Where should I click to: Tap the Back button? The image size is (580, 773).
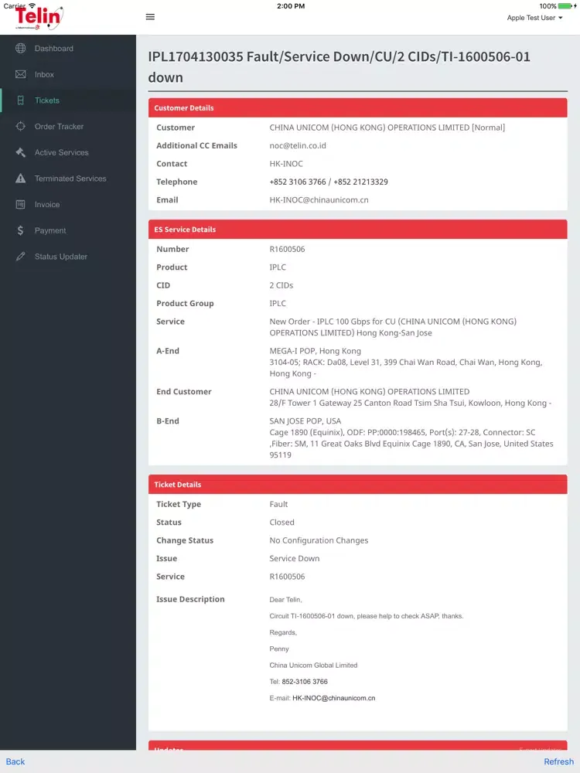pyautogui.click(x=15, y=761)
